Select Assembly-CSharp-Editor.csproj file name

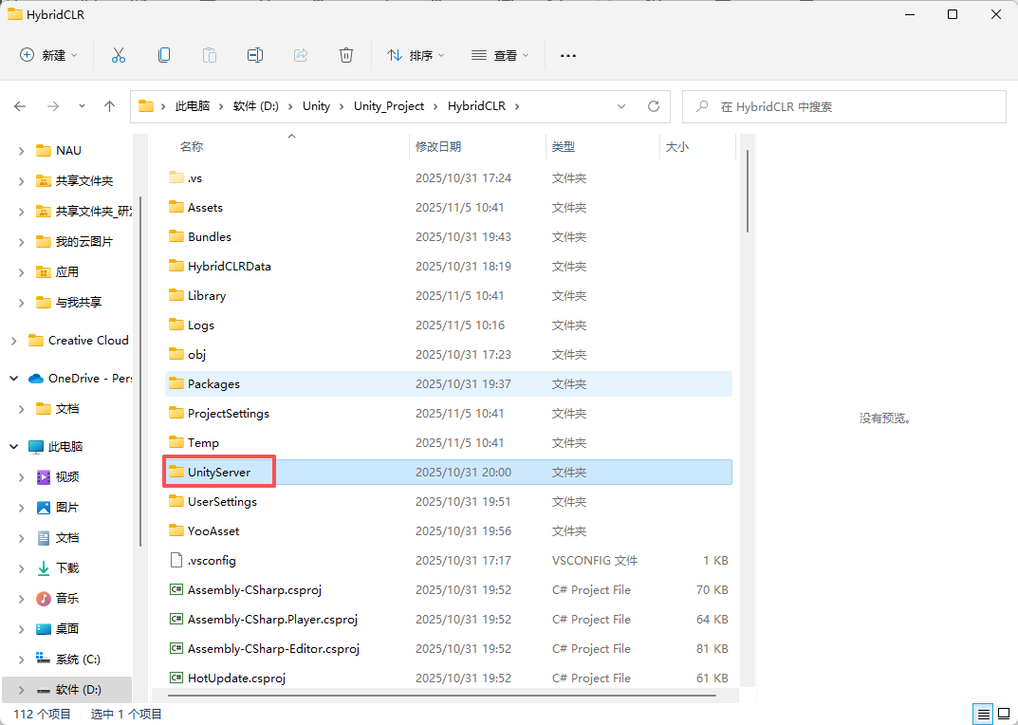(x=274, y=648)
